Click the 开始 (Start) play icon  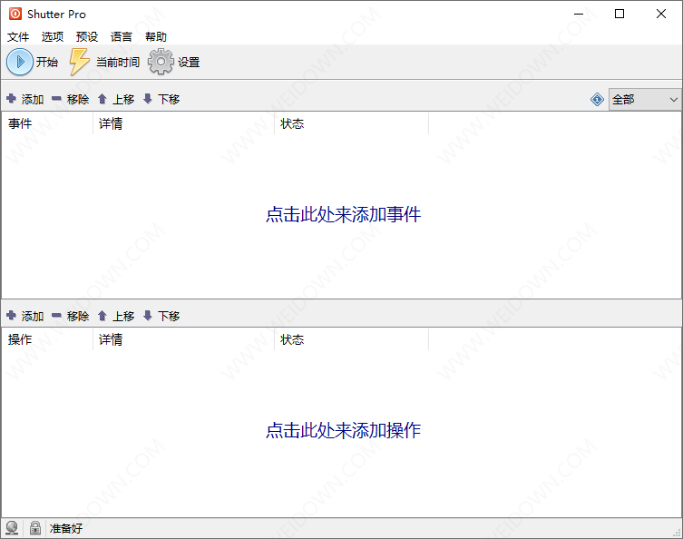tap(20, 62)
